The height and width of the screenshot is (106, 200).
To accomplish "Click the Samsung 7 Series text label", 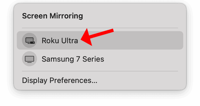I will [73, 59].
